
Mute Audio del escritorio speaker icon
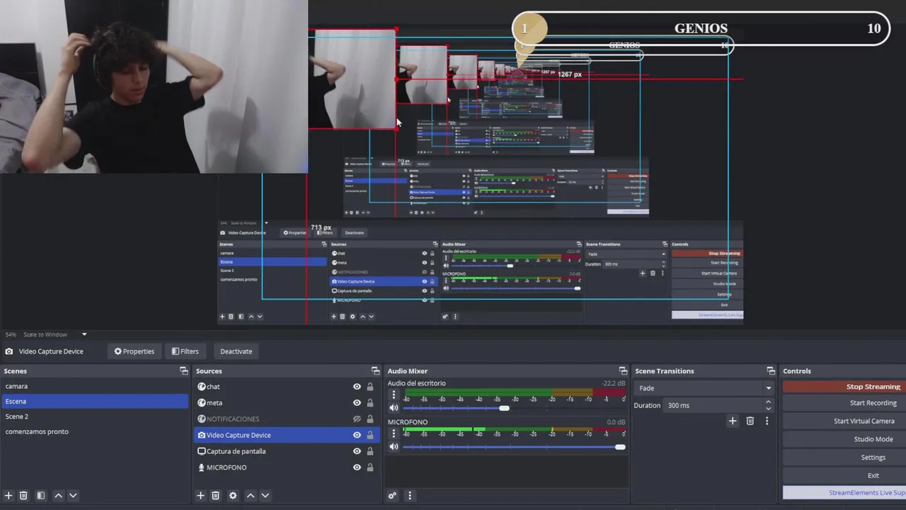click(x=394, y=408)
